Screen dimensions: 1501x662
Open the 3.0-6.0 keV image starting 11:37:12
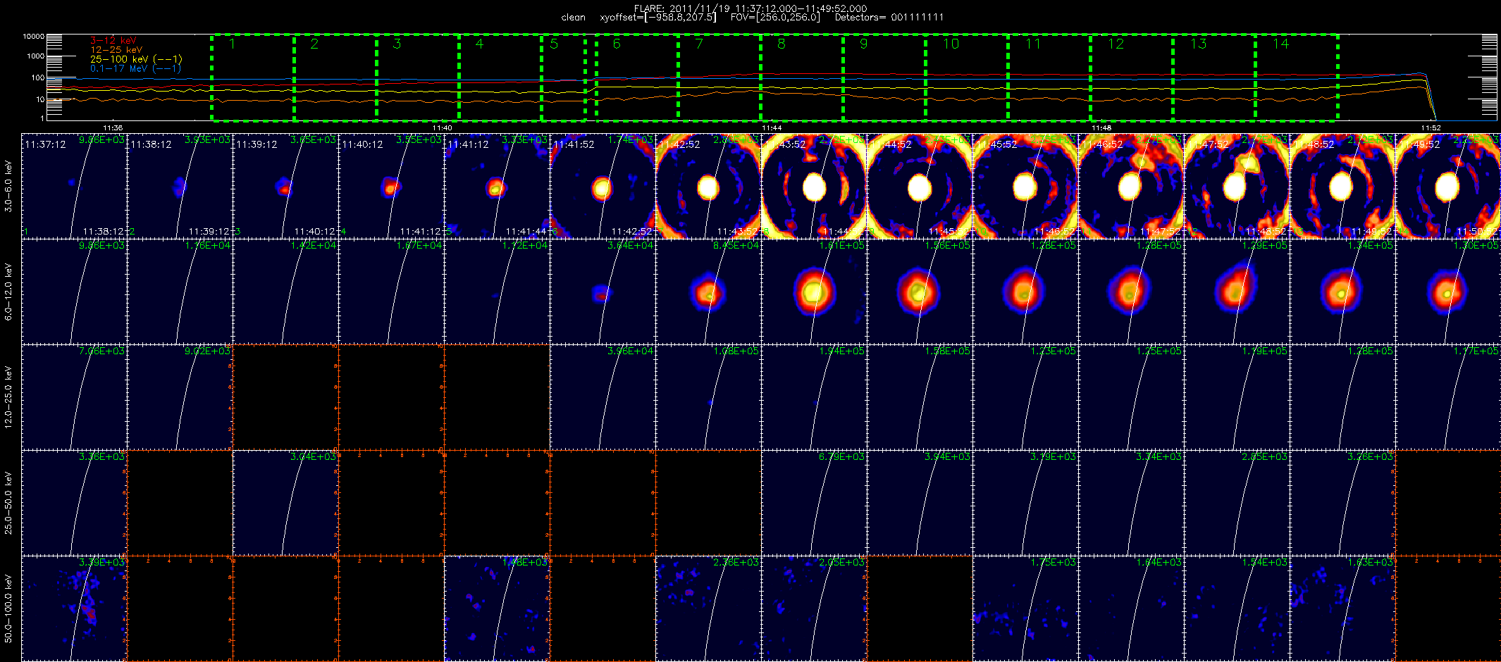coord(74,186)
